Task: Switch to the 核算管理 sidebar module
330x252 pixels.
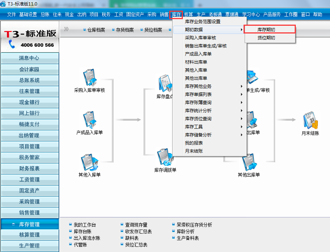Action: click(29, 235)
